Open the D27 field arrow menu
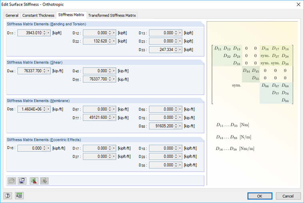The image size is (304, 203). point(114,156)
